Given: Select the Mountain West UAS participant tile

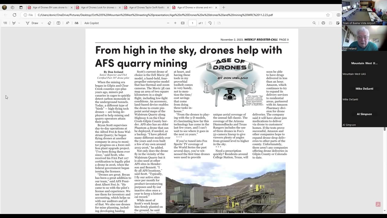Looking at the screenshot, I should pos(364,64).
